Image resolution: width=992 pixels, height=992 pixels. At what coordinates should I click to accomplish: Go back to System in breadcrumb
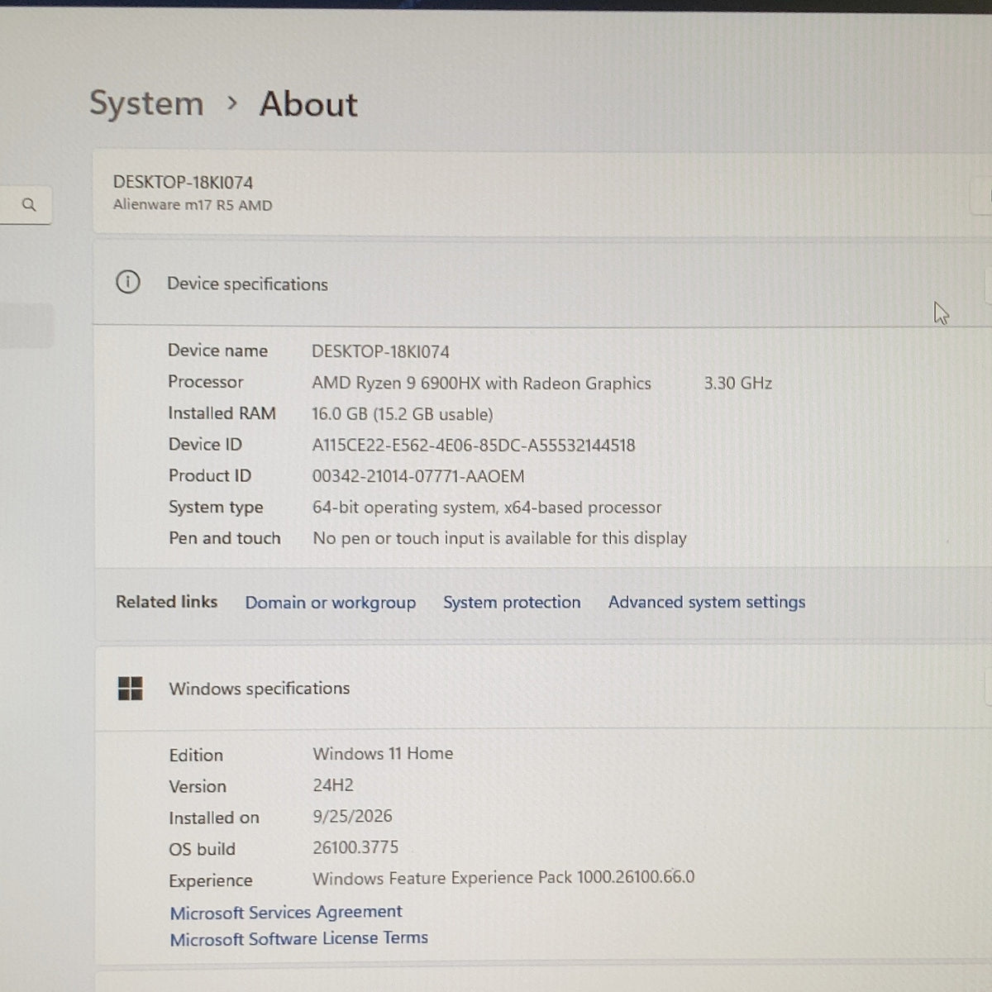[146, 103]
